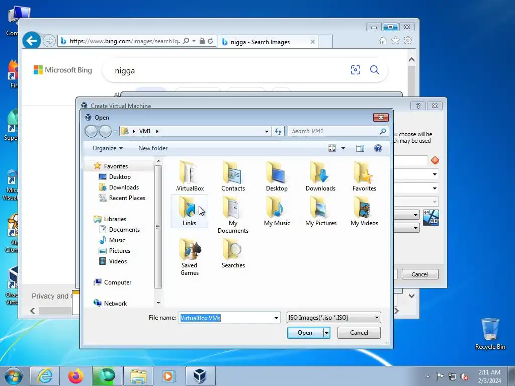Screen dimensions: 515x386
Task: Open Internet Explorer home icon
Action: tap(383, 40)
